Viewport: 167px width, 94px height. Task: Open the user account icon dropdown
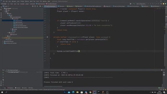pos(131,4)
